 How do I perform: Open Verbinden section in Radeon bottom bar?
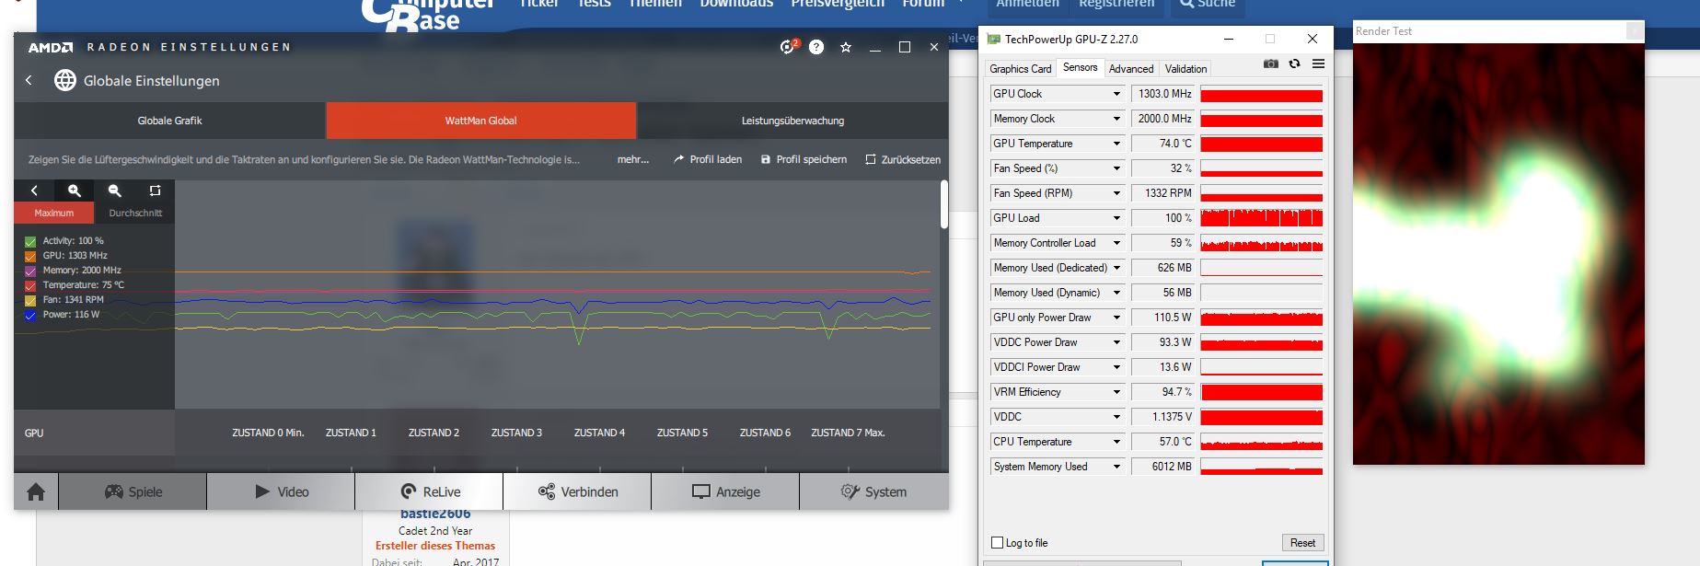click(577, 491)
